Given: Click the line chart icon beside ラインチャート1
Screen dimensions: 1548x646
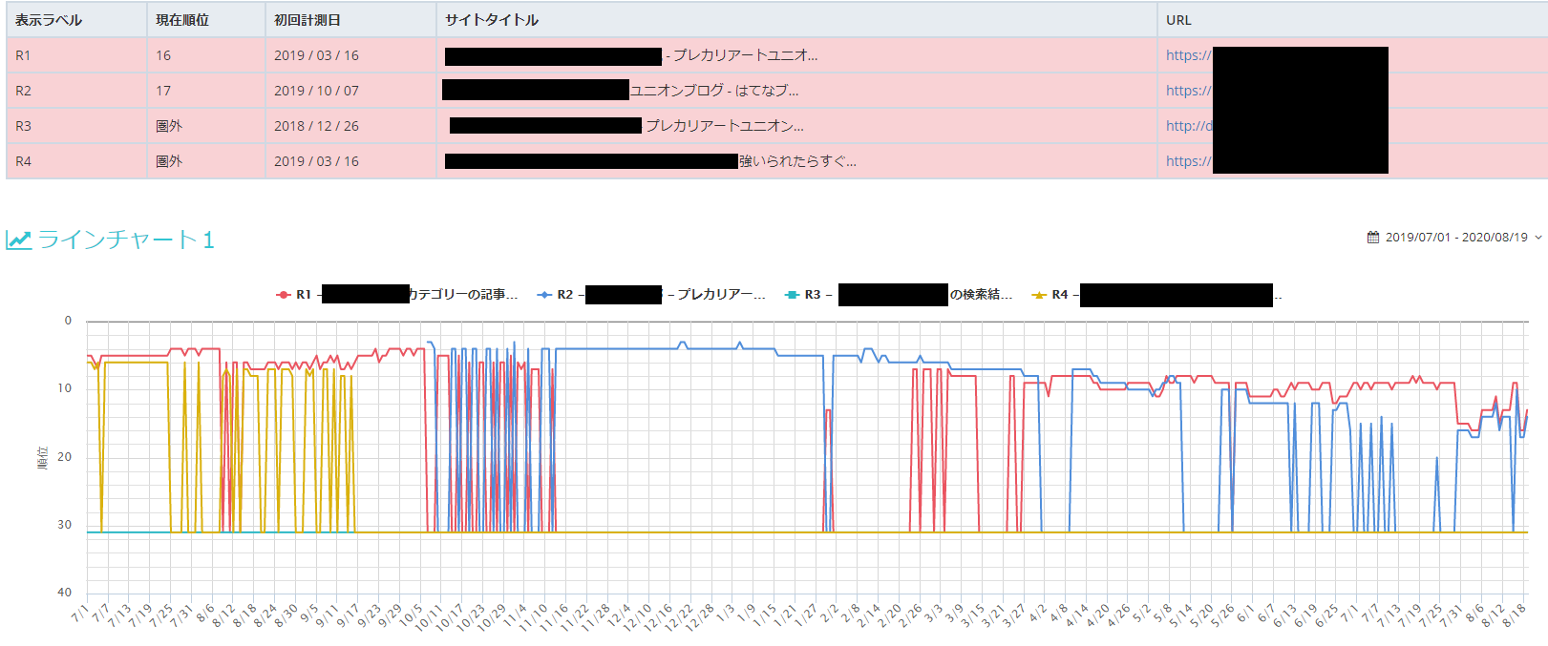Looking at the screenshot, I should coord(18,240).
